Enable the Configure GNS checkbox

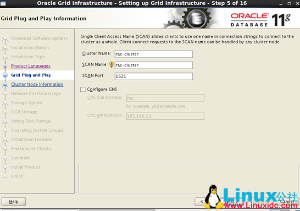coord(83,90)
